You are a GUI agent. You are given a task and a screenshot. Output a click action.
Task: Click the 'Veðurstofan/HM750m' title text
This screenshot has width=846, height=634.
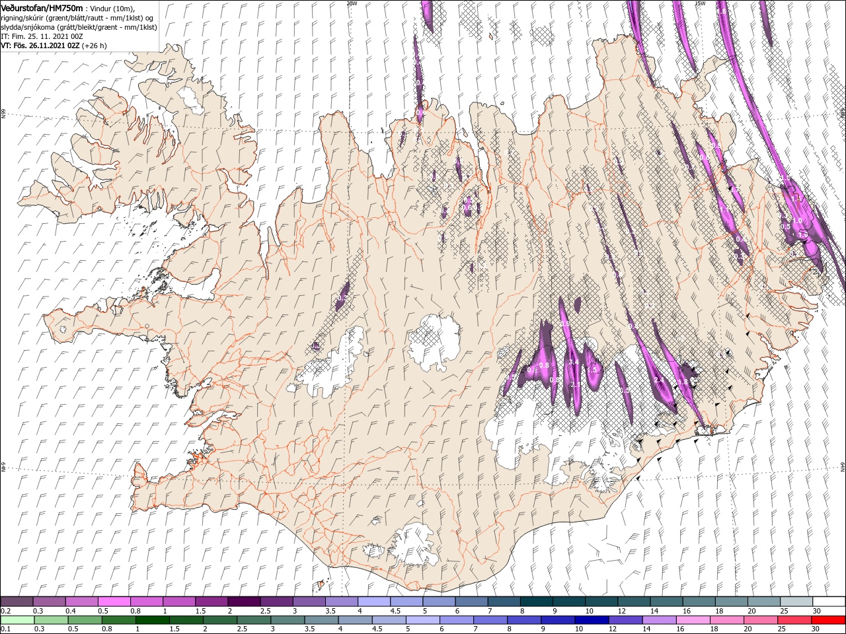click(42, 9)
